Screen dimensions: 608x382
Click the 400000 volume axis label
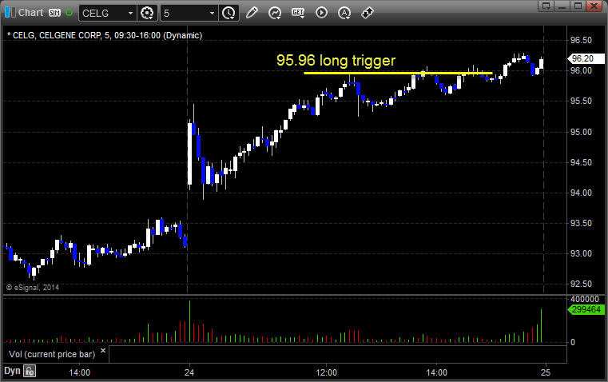[x=585, y=299]
